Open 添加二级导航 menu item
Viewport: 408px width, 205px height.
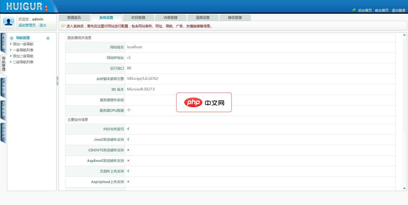tap(23, 56)
